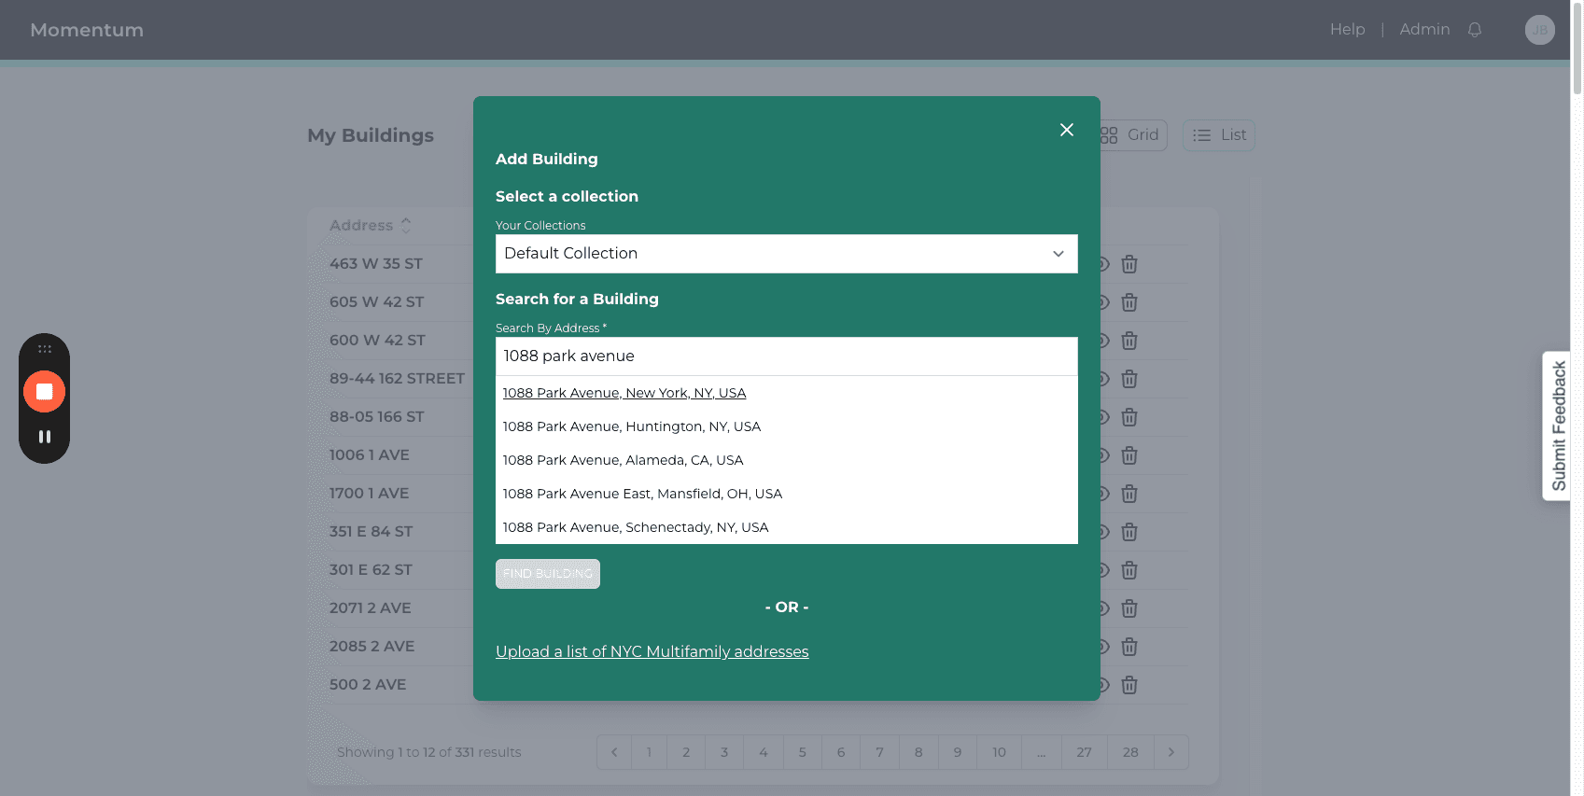Go to previous results page arrow
This screenshot has width=1584, height=796.
[x=614, y=752]
